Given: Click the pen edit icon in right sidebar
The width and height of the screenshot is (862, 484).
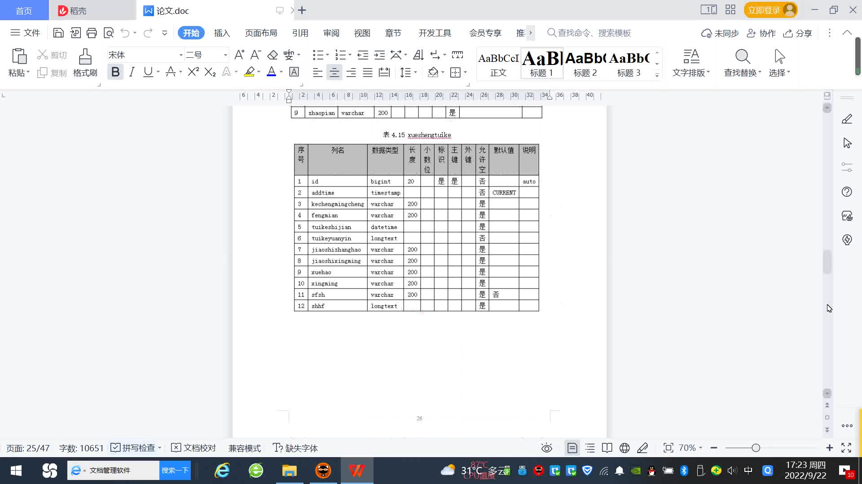Looking at the screenshot, I should click(847, 119).
